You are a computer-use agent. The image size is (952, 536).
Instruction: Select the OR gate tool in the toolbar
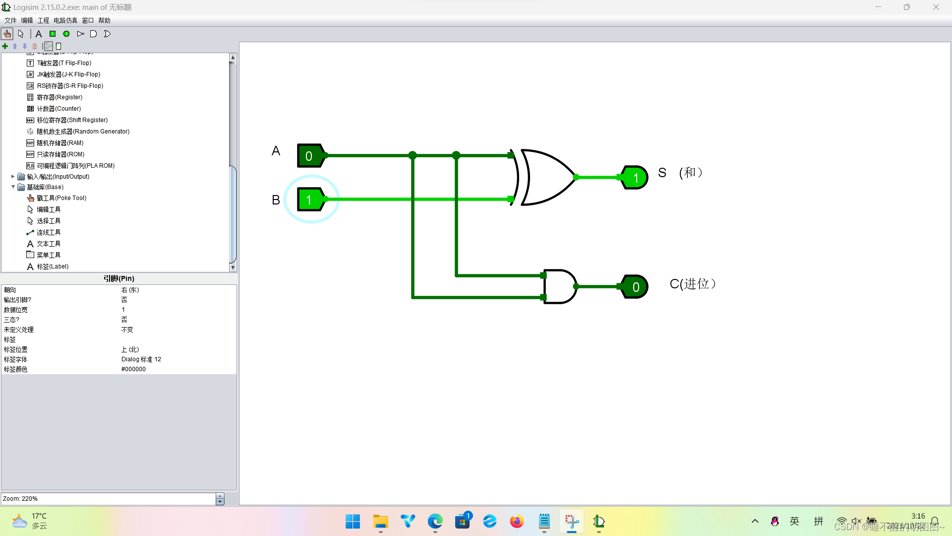pos(107,34)
